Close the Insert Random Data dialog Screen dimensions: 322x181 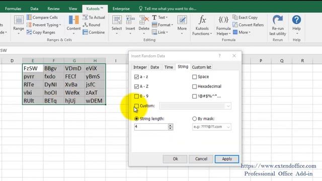click(x=234, y=56)
